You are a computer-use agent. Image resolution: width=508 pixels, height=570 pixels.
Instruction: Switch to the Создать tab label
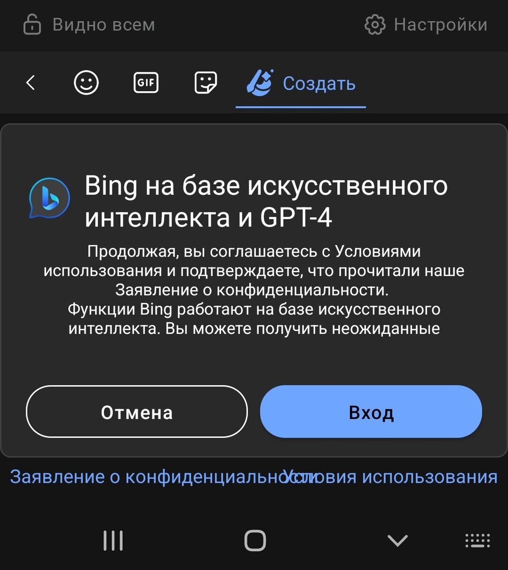click(x=319, y=84)
